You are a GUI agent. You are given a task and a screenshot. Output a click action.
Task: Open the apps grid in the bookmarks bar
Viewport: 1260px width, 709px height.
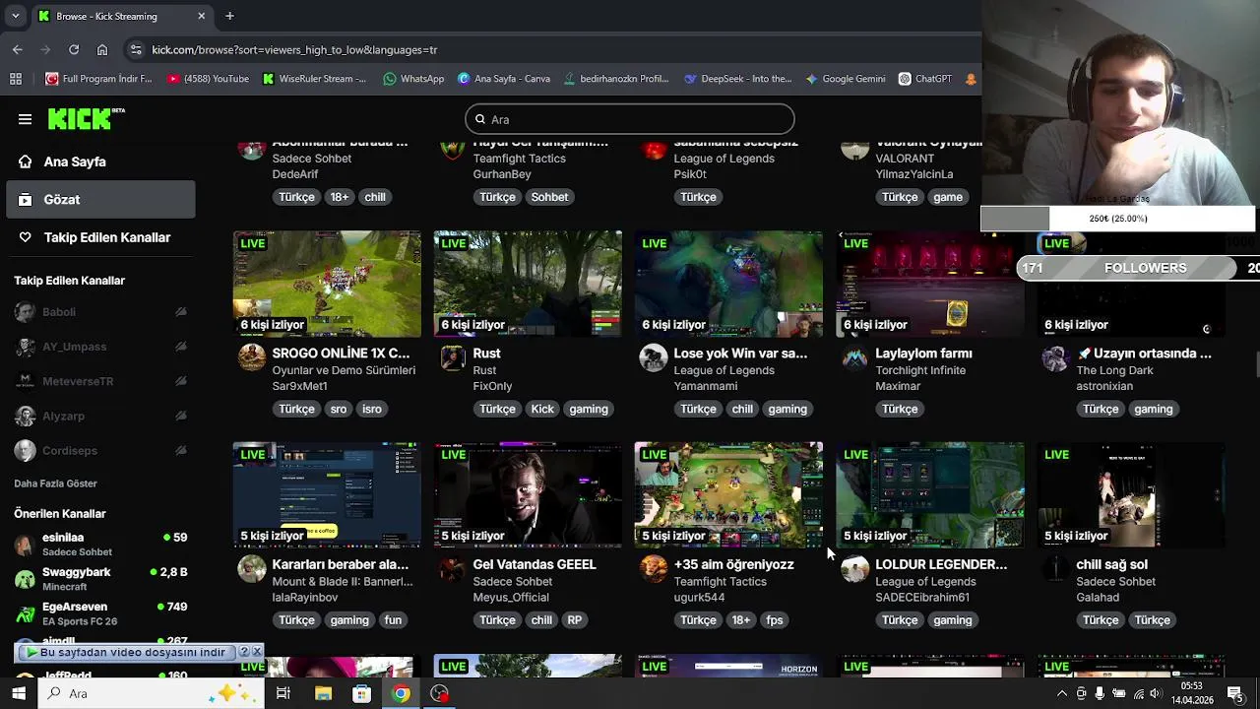point(16,79)
